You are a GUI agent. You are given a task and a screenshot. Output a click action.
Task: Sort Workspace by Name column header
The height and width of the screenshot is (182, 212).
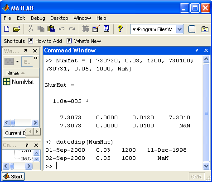21,73
